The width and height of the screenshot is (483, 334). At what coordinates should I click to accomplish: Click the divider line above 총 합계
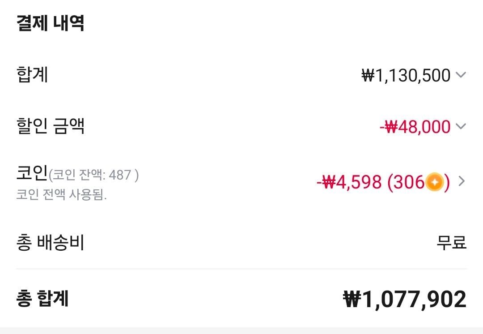coord(241,269)
